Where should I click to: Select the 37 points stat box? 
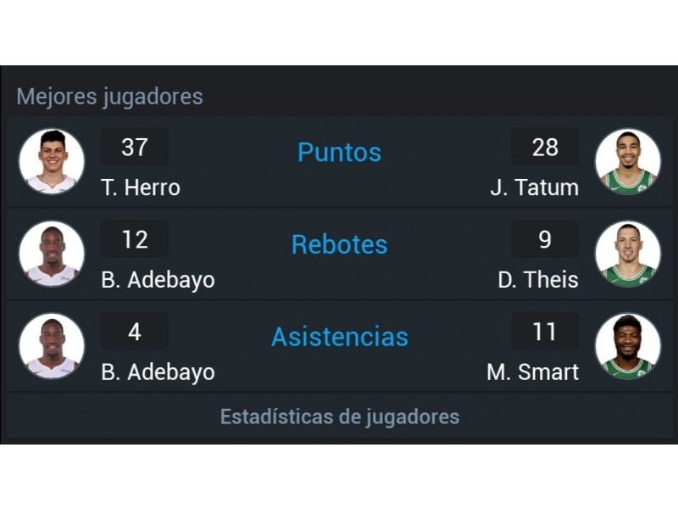click(x=135, y=147)
